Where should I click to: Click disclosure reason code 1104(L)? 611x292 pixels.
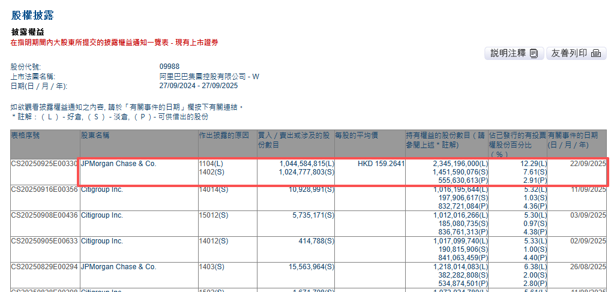point(211,164)
